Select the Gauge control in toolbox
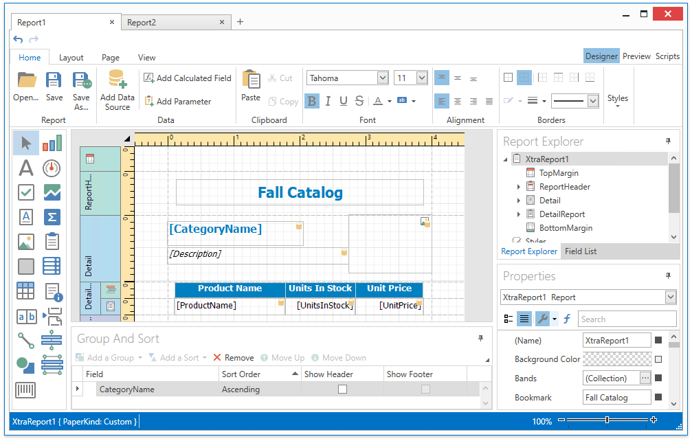Image resolution: width=692 pixels, height=441 pixels. [x=52, y=168]
